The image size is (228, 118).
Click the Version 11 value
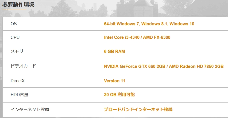pos(114,81)
